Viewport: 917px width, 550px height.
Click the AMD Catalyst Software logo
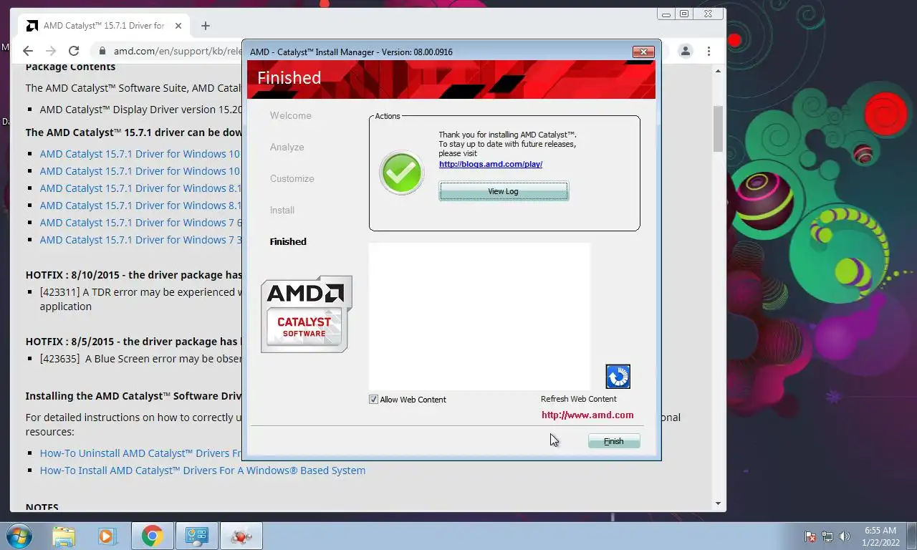pos(307,314)
